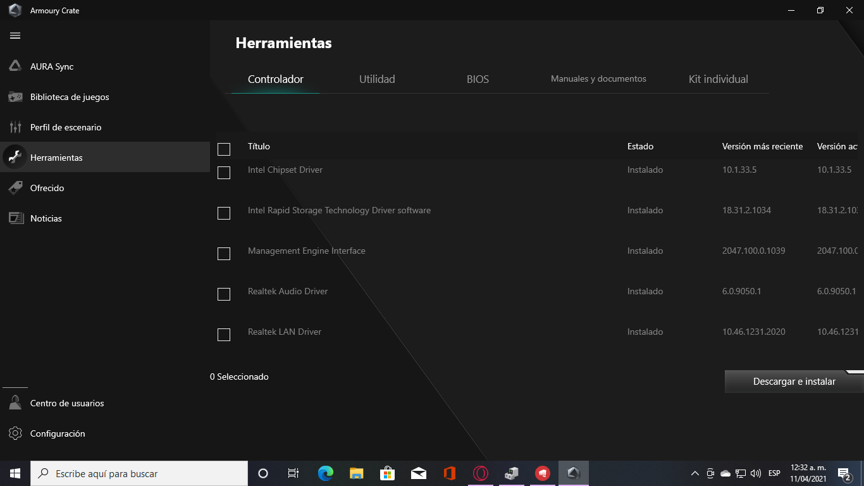
Task: Click the Herramientas wrench icon
Action: [15, 158]
